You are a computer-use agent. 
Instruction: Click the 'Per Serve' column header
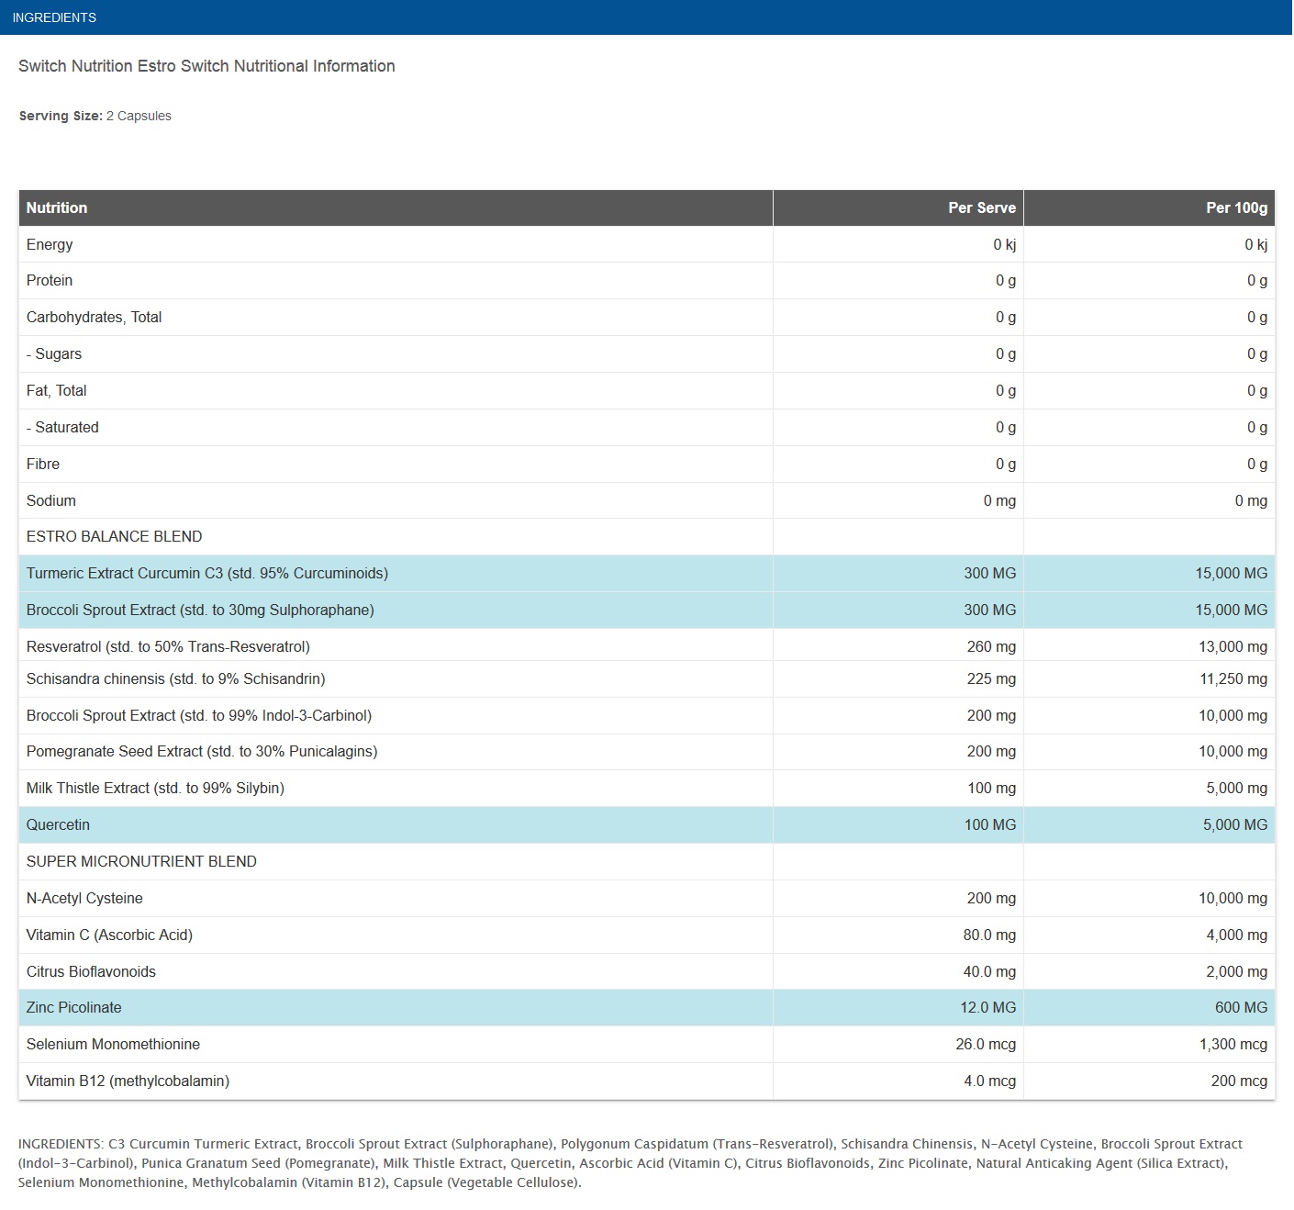[898, 207]
